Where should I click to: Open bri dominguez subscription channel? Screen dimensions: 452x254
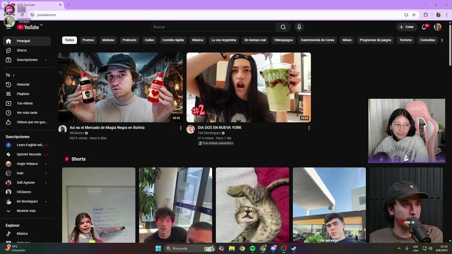27,201
